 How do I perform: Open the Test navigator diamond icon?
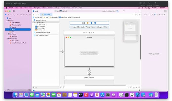[21, 15]
